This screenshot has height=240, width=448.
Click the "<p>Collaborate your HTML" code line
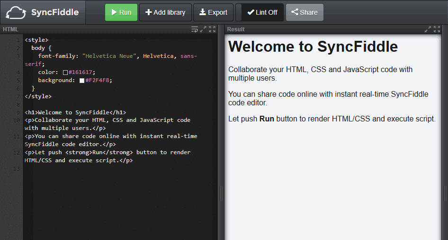pyautogui.click(x=108, y=124)
